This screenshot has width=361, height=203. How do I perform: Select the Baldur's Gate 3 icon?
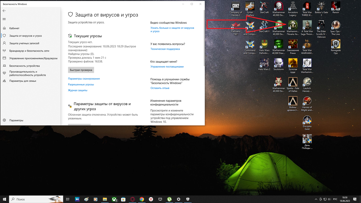321,9
